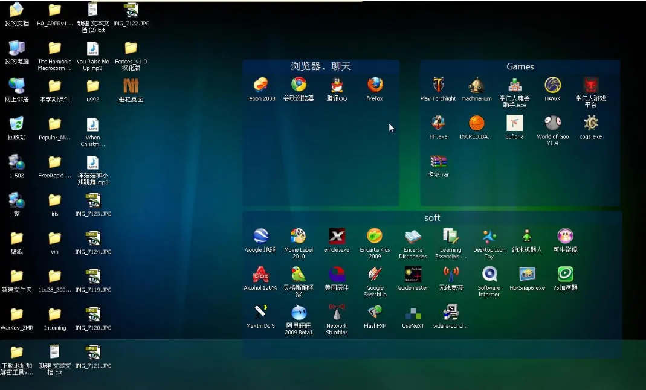Screen dimensions: 646x390
Task: Open the FreeRapid folder
Action: point(55,162)
